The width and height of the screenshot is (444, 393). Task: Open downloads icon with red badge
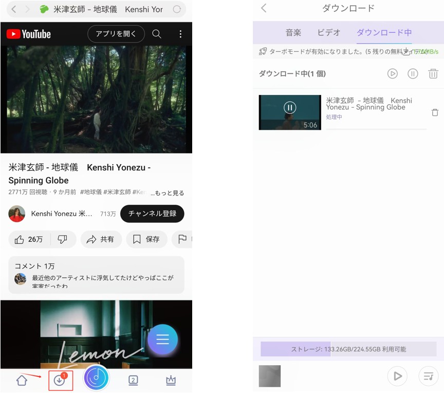coord(61,381)
